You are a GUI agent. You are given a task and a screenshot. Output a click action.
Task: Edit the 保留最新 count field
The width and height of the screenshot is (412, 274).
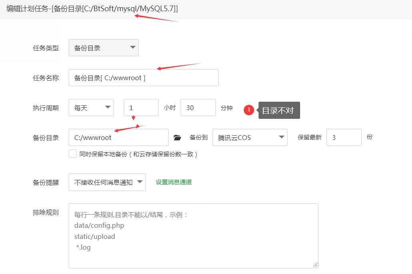click(344, 137)
